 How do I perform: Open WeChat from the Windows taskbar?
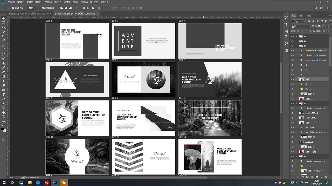point(64,183)
